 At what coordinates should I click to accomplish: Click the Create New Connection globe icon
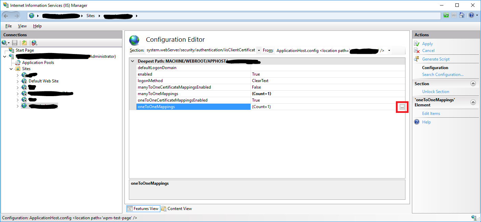(x=4, y=43)
